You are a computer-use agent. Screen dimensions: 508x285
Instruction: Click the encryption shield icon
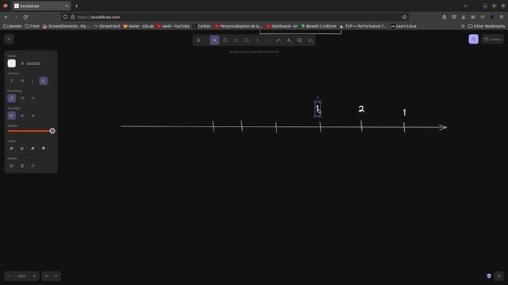click(x=489, y=275)
